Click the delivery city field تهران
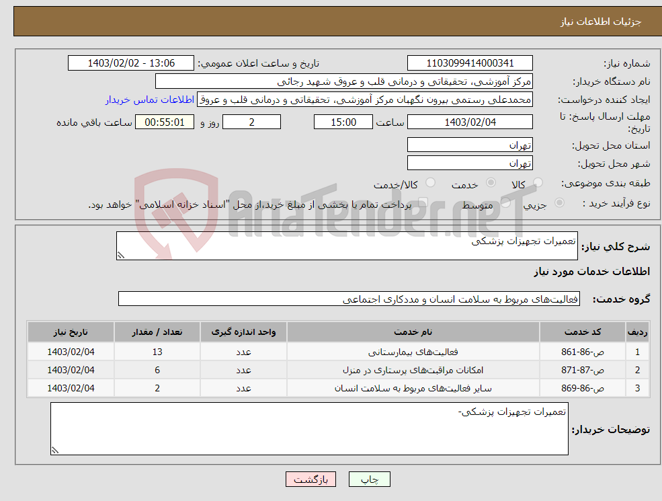This screenshot has width=662, height=501. pos(470,163)
